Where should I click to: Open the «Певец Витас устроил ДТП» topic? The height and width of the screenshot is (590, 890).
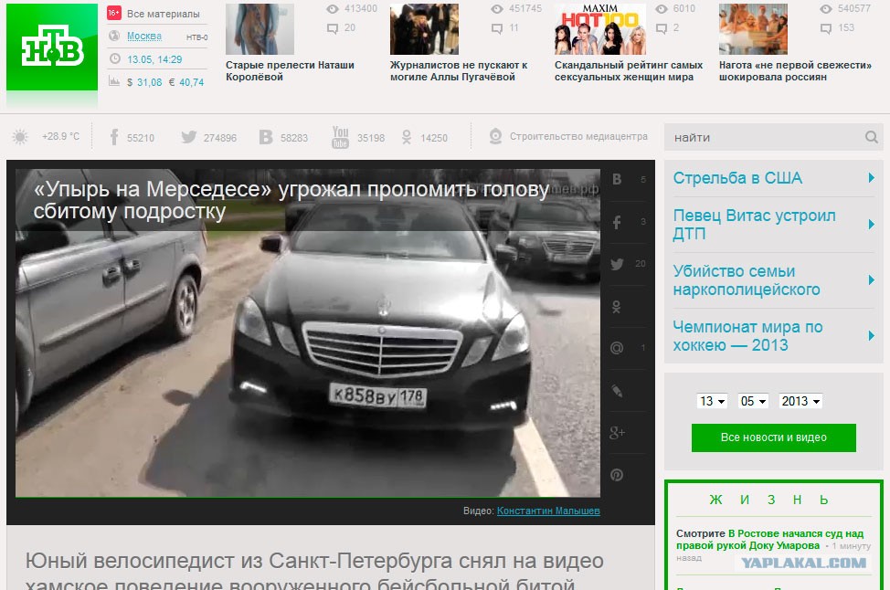754,225
